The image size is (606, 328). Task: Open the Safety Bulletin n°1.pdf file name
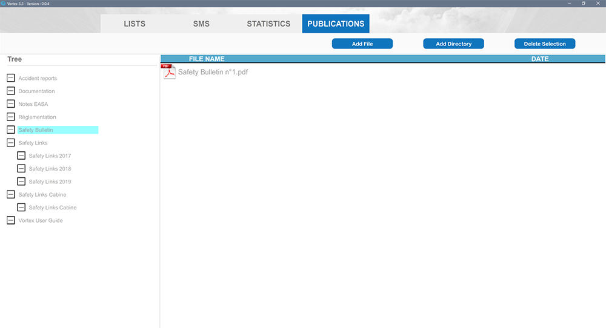coord(213,72)
